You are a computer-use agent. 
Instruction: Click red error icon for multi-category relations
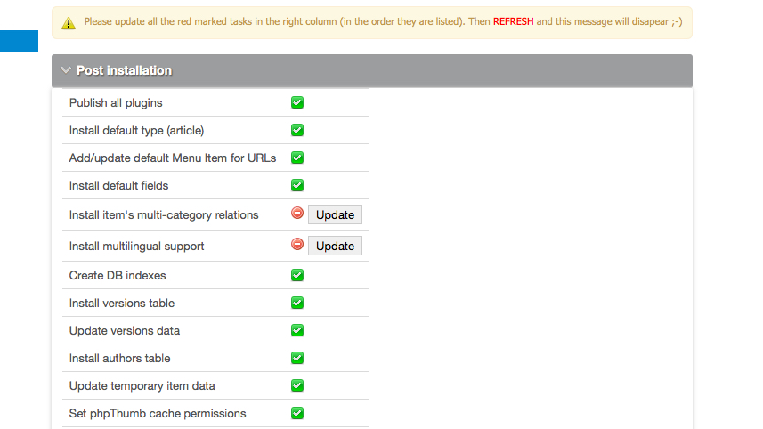(x=297, y=214)
